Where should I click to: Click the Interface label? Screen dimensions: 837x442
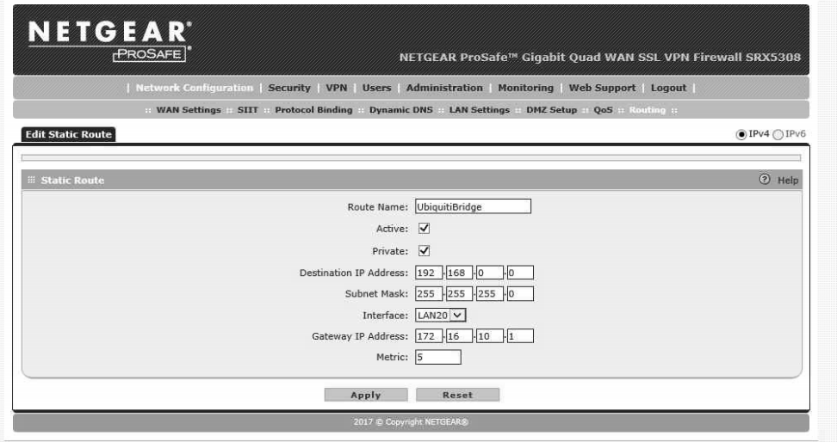[385, 315]
